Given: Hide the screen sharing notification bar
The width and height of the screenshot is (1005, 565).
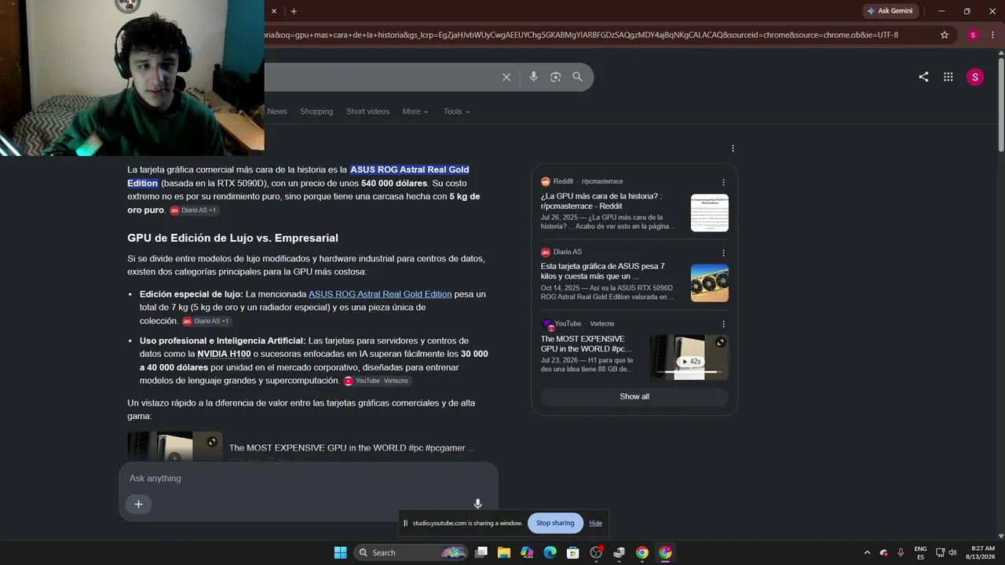Looking at the screenshot, I should 596,523.
